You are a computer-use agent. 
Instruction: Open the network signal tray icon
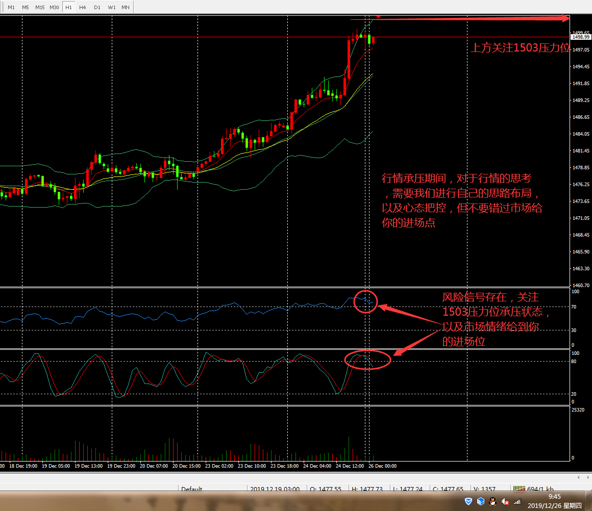pos(517,502)
